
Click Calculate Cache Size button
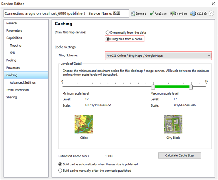(179, 155)
